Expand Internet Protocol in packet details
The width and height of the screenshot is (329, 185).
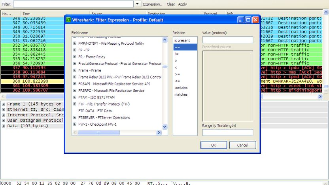coord(3,115)
